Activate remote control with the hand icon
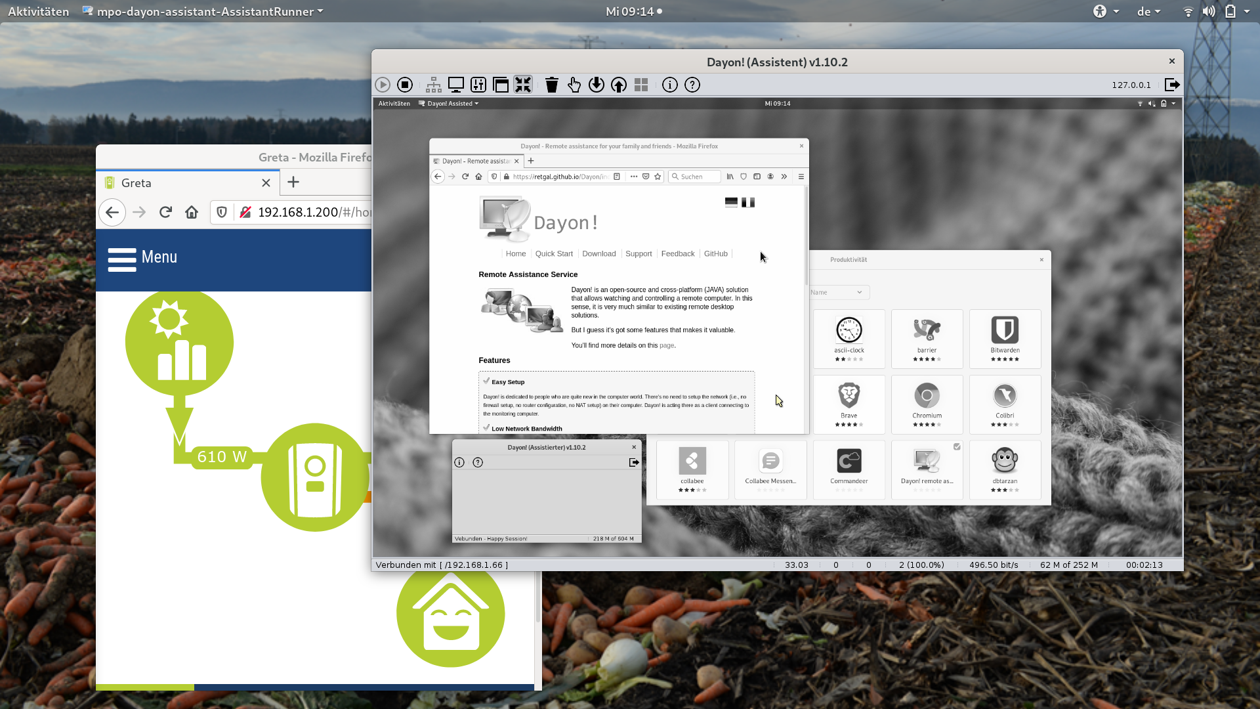 (x=574, y=85)
